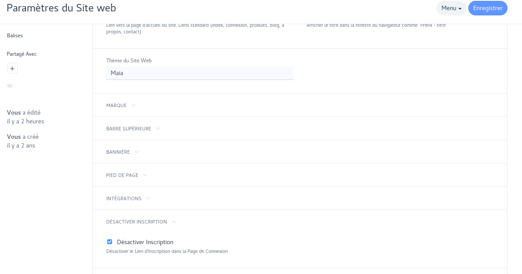The height and width of the screenshot is (274, 522).
Task: Click the plus icon under Partagé Avec
Action: (12, 68)
